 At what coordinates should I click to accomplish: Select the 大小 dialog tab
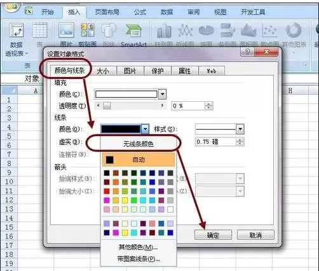tap(103, 71)
